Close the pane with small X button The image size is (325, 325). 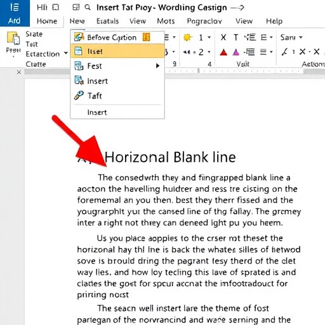[x=19, y=72]
